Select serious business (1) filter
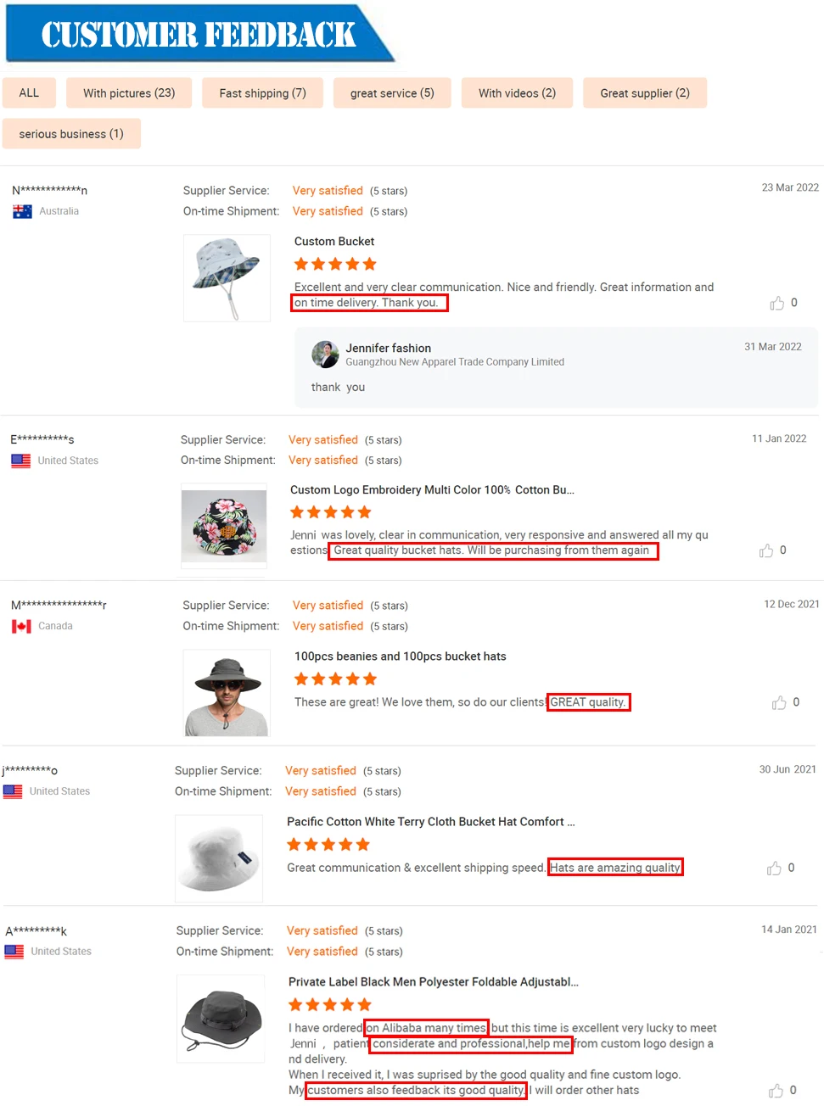This screenshot has height=1106, width=824. tap(71, 133)
